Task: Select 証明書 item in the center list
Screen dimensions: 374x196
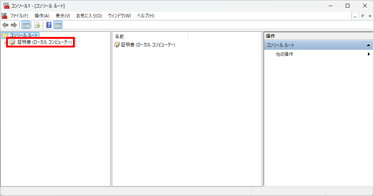Action: click(148, 45)
